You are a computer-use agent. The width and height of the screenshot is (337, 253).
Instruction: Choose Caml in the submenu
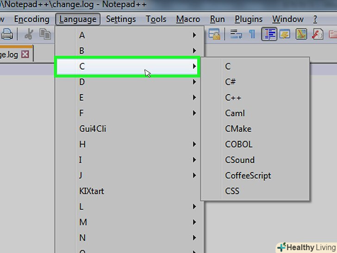point(255,113)
